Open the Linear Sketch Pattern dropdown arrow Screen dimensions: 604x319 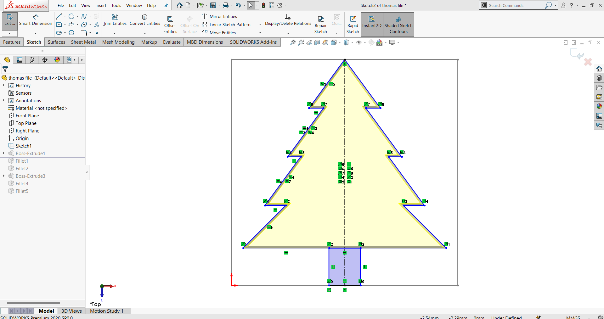[x=260, y=25]
